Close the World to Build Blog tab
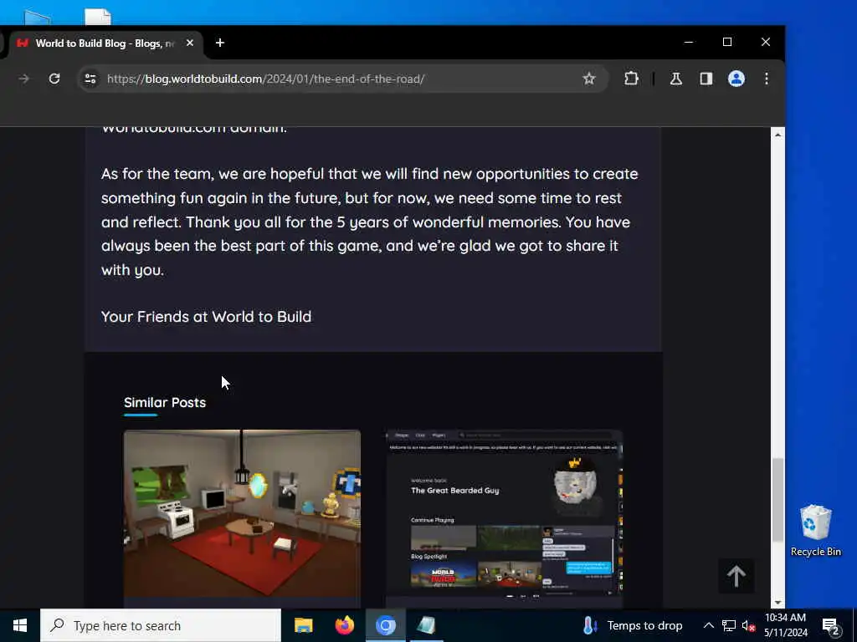The height and width of the screenshot is (642, 857). pyautogui.click(x=190, y=43)
